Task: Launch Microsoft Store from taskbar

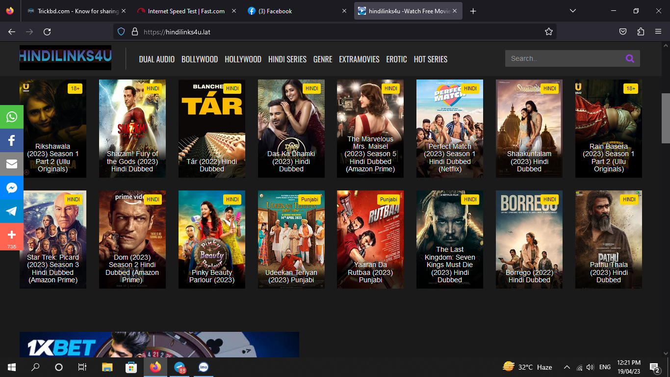Action: [131, 367]
